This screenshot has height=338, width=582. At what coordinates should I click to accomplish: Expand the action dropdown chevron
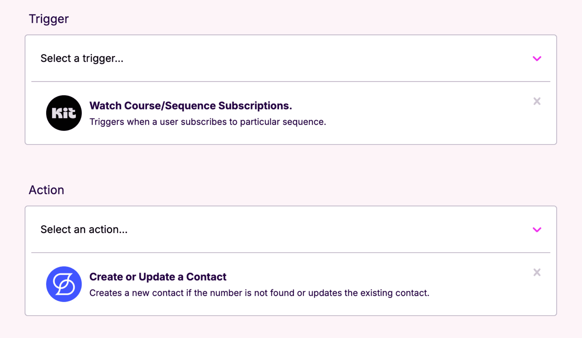tap(537, 230)
